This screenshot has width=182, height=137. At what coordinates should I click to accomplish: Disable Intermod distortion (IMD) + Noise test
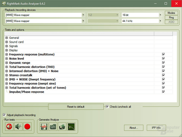[x=163, y=71]
